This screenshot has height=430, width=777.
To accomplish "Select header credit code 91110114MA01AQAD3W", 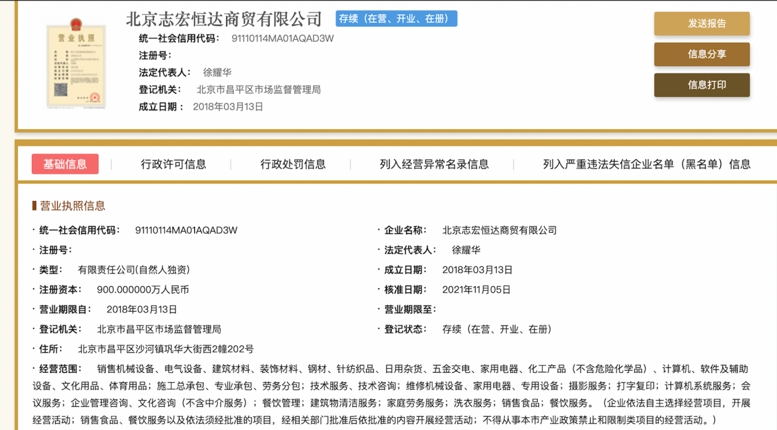I will (x=283, y=39).
